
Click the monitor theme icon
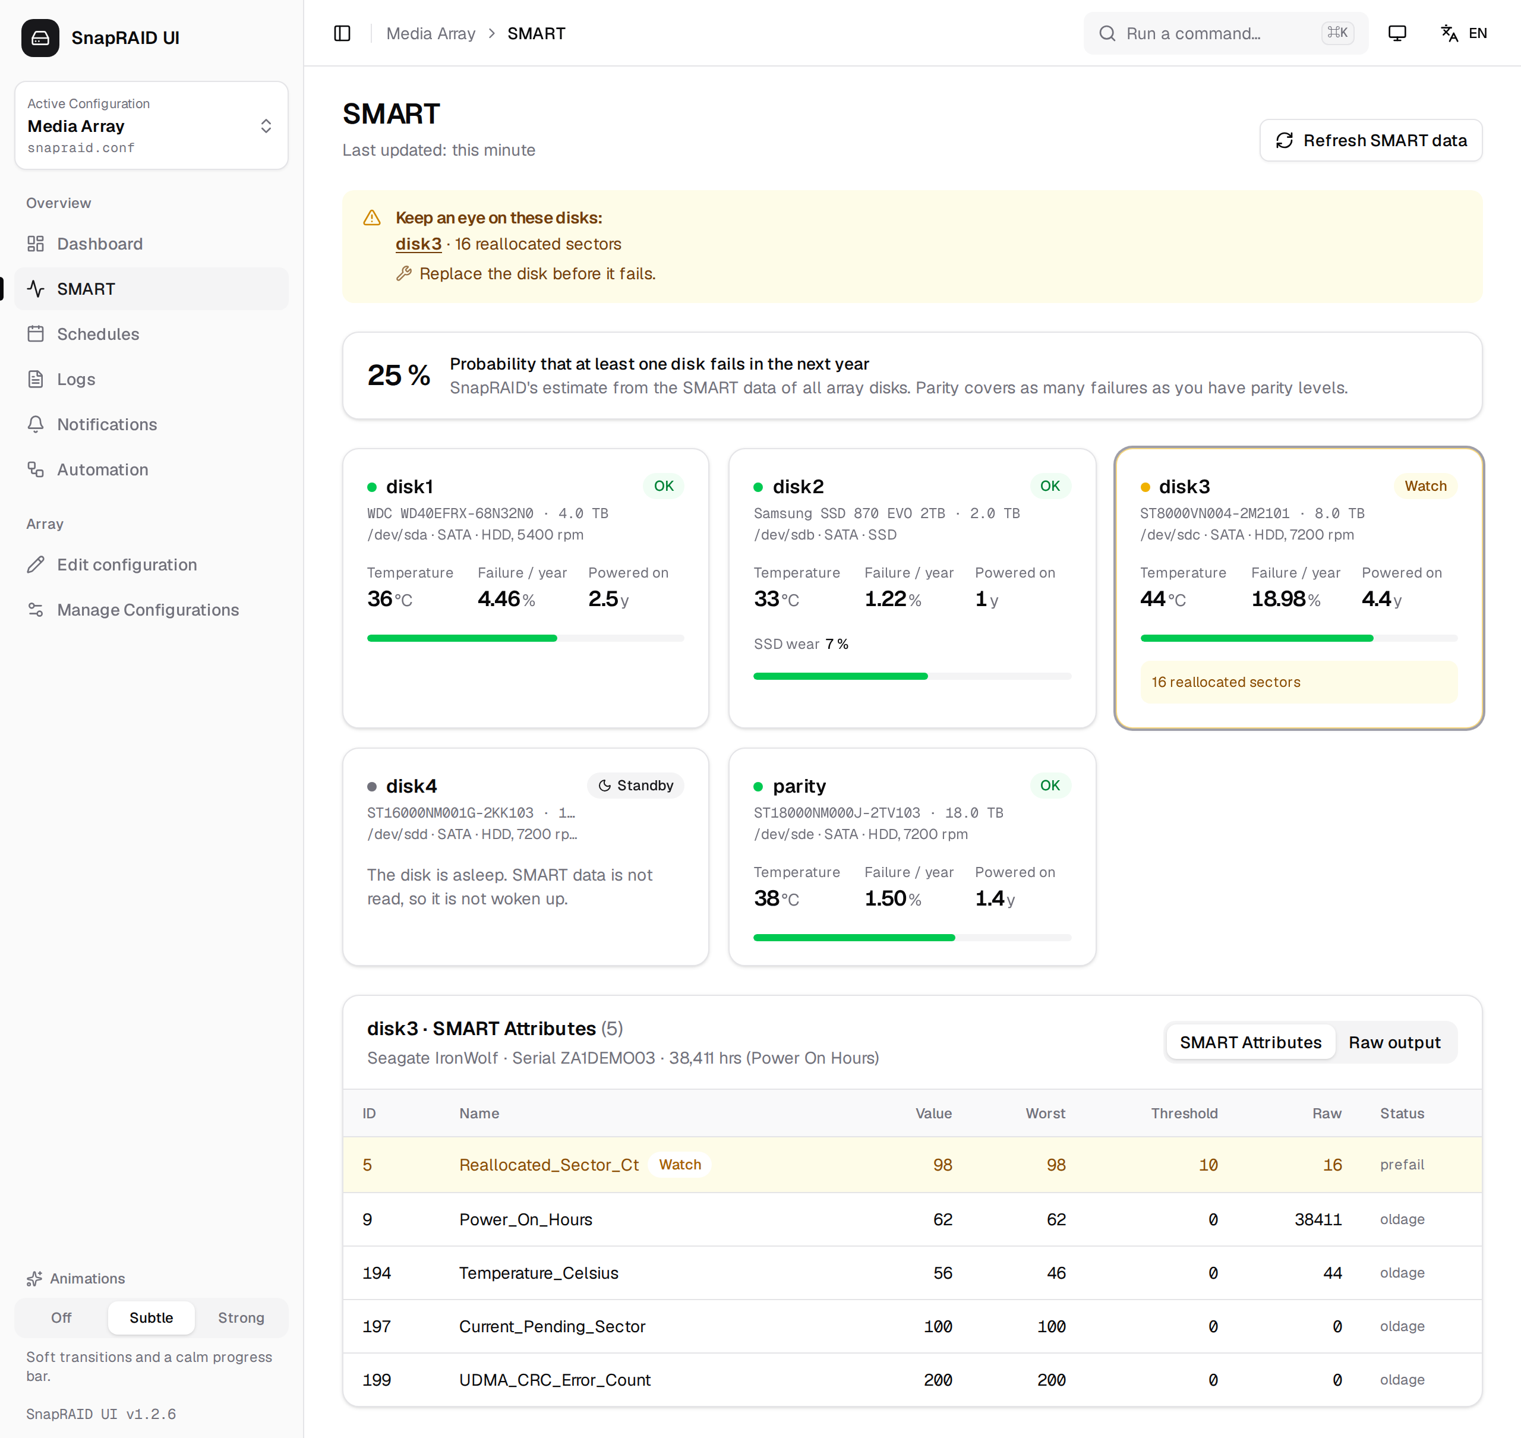pos(1397,34)
